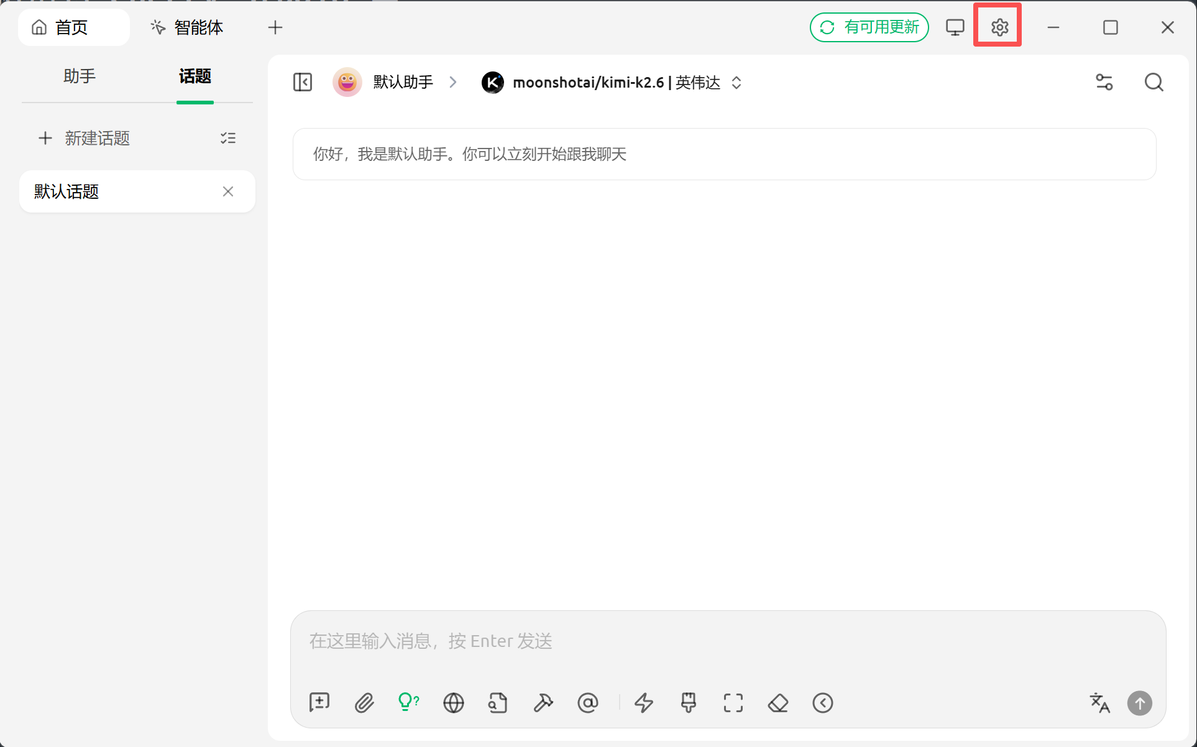Open conversation settings sliders icon
Image resolution: width=1197 pixels, height=747 pixels.
click(1104, 82)
